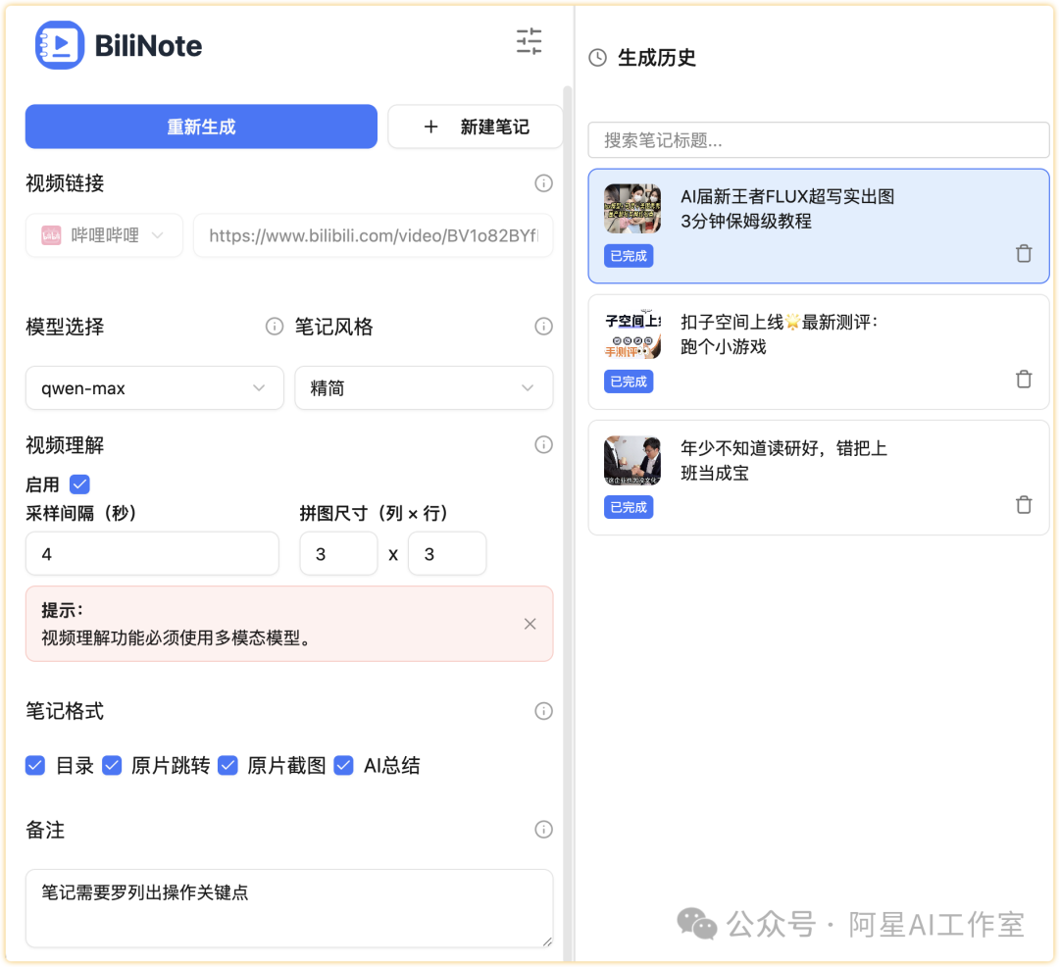Screen dimensions: 1059x967
Task: Uncheck the AI总结 format option
Action: [344, 765]
